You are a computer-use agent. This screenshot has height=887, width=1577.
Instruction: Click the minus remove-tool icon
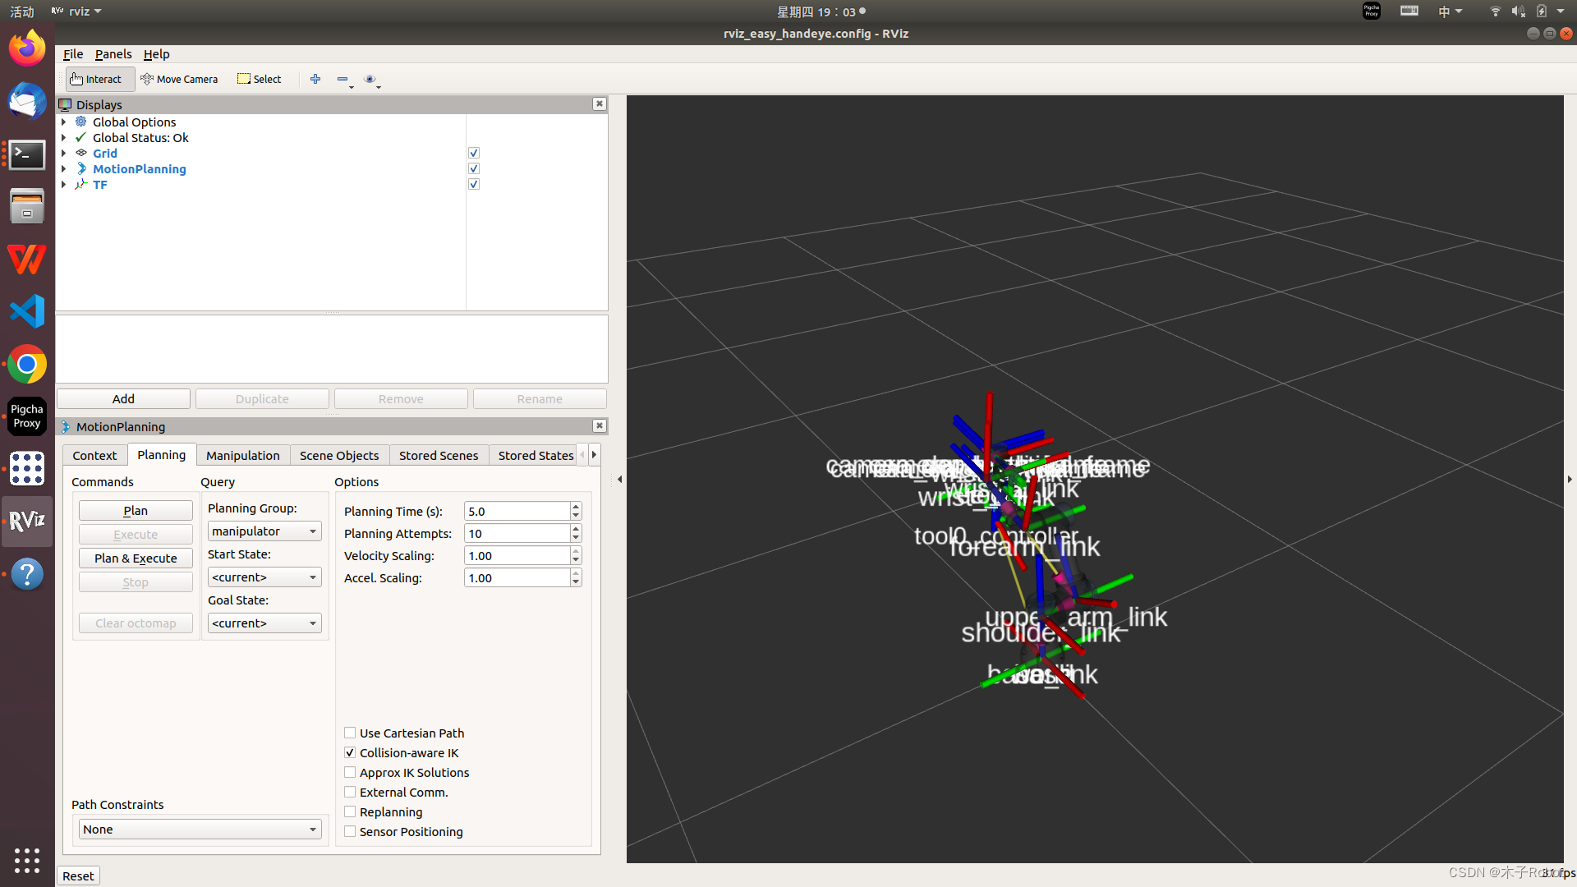(x=343, y=79)
